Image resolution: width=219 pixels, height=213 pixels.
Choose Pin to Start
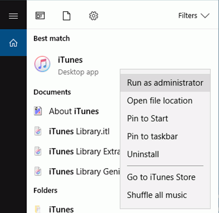point(165,118)
